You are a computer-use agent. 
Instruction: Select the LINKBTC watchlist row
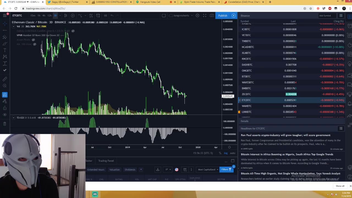pos(291,112)
